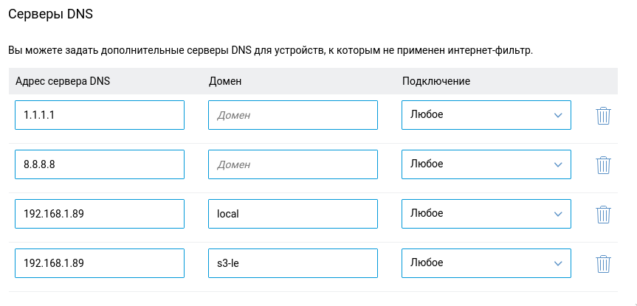Click the Адрес сервера DNS column header
Image resolution: width=637 pixels, height=306 pixels.
63,81
